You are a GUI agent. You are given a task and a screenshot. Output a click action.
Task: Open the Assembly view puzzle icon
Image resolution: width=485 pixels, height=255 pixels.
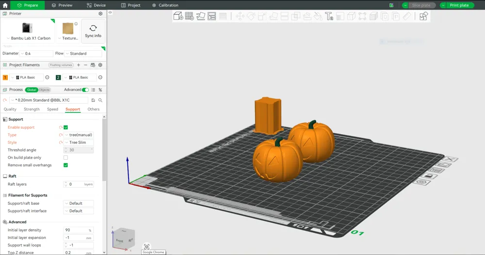pos(423,16)
